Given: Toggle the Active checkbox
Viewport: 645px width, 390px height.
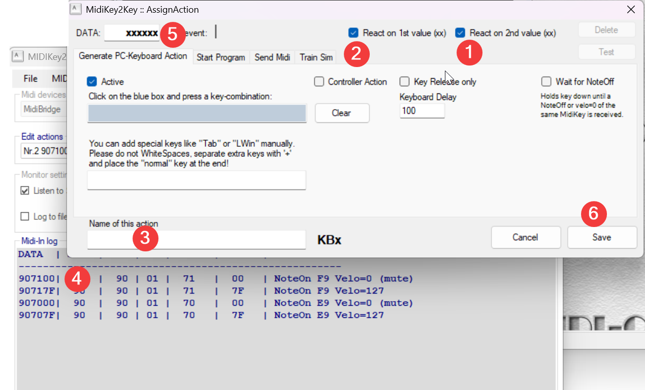Looking at the screenshot, I should [x=92, y=82].
